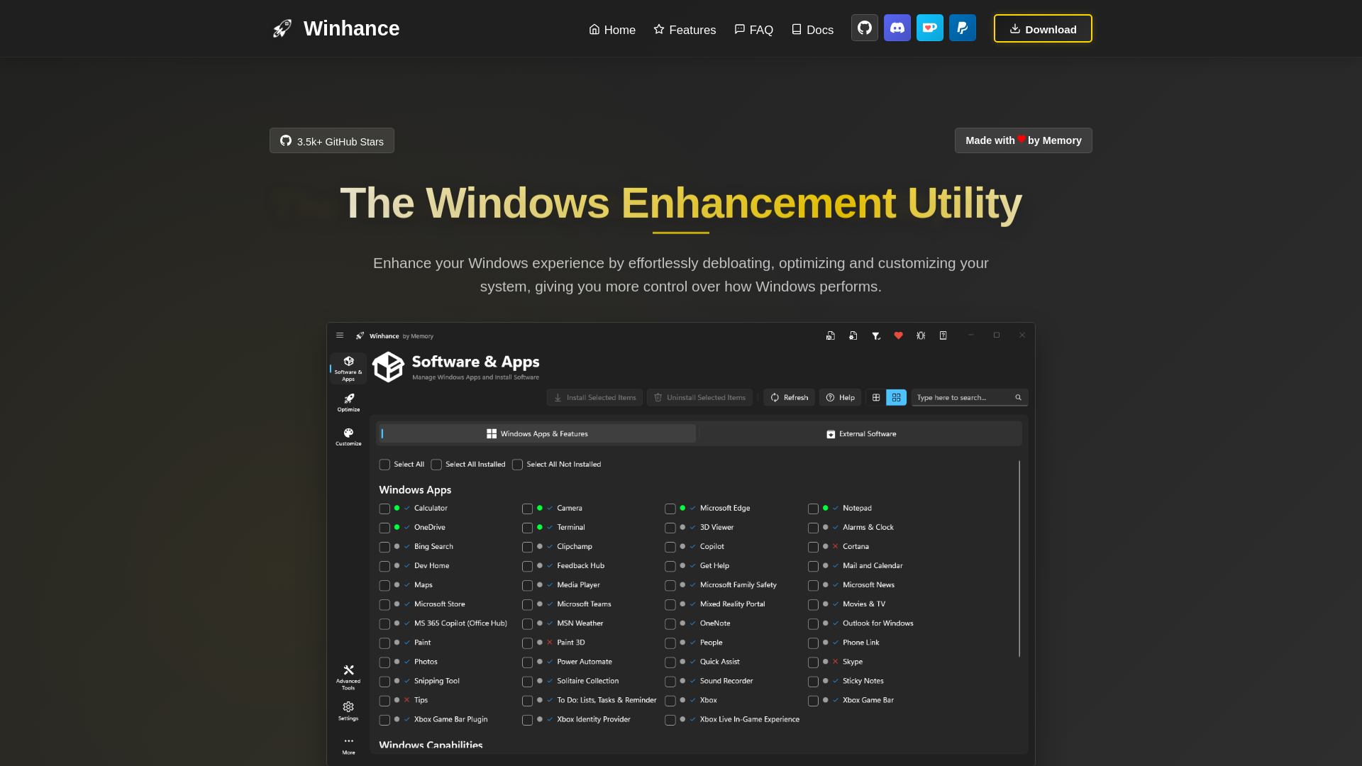The height and width of the screenshot is (766, 1362).
Task: Check Select All Installed checkbox
Action: tap(436, 465)
